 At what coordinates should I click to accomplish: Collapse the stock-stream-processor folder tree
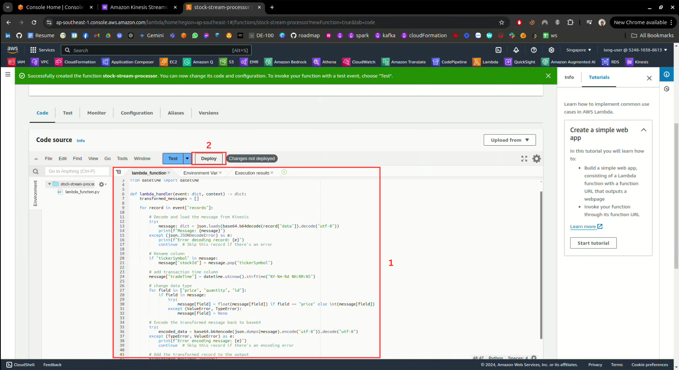50,184
